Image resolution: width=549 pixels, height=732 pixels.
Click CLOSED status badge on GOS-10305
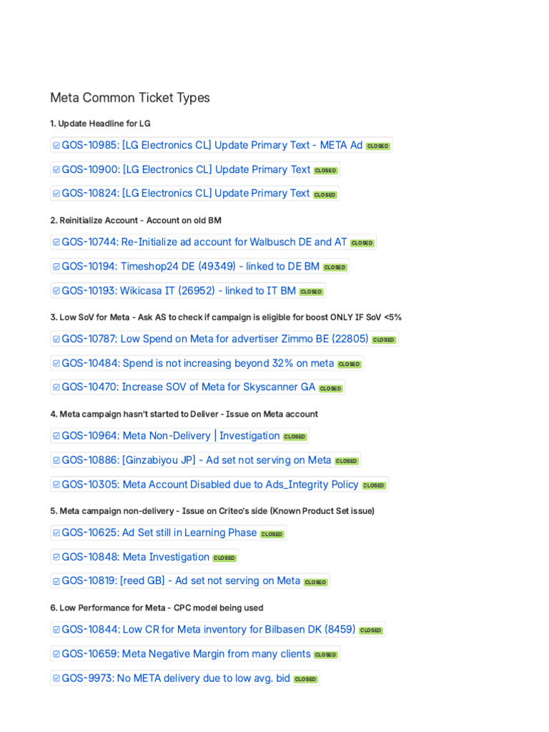tap(374, 485)
